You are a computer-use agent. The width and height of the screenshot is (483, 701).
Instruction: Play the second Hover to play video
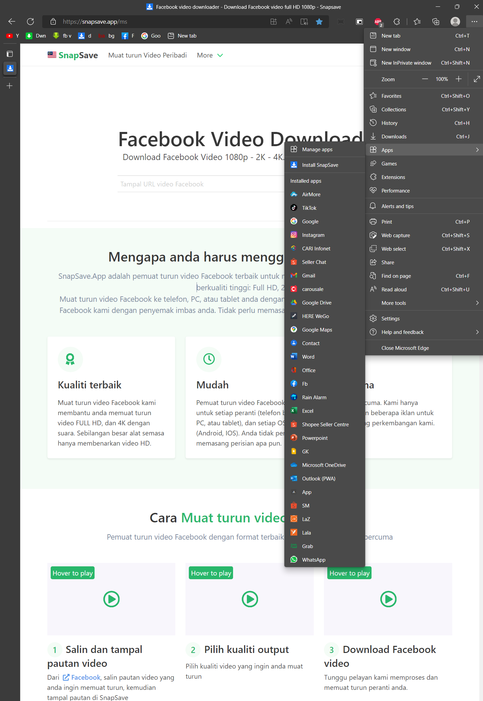click(250, 599)
